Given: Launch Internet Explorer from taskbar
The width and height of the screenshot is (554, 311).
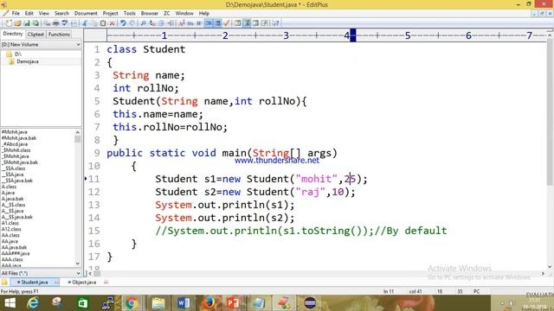Looking at the screenshot, I should [33, 303].
